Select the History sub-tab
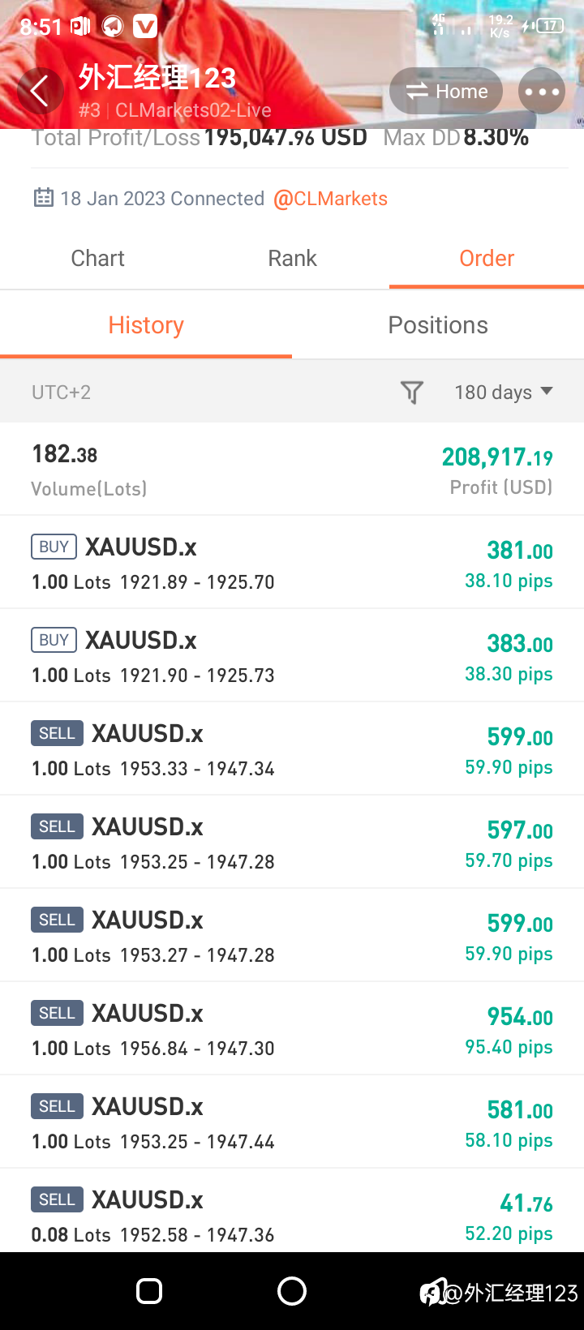The height and width of the screenshot is (1330, 584). pyautogui.click(x=146, y=325)
